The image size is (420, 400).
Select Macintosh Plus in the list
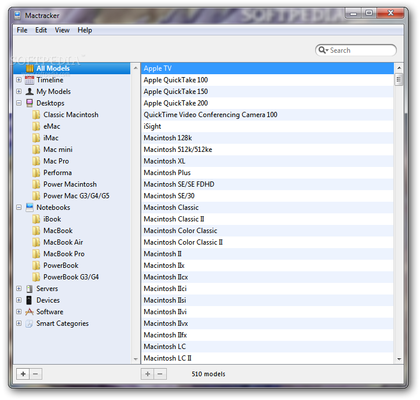(x=267, y=173)
